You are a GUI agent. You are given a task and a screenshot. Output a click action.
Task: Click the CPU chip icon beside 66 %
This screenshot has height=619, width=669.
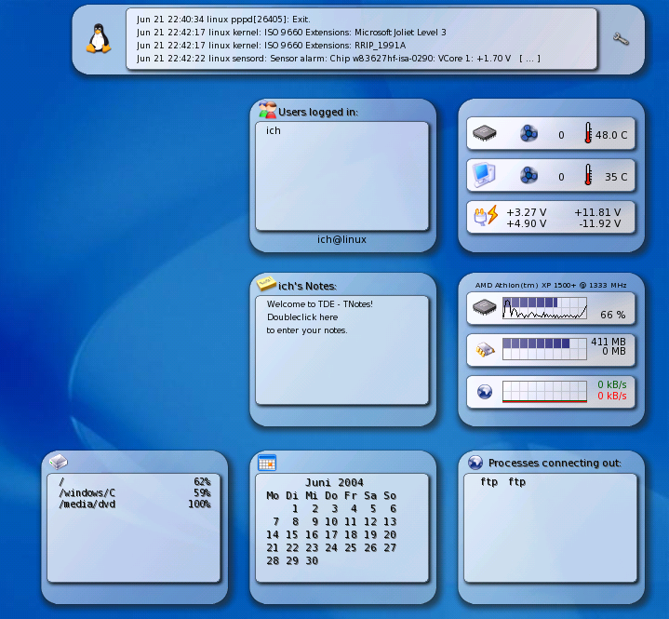point(485,307)
